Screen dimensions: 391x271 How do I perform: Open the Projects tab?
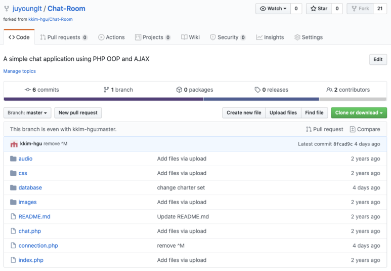click(x=153, y=37)
